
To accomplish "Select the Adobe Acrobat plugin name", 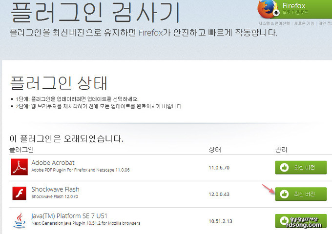I will tap(53, 162).
